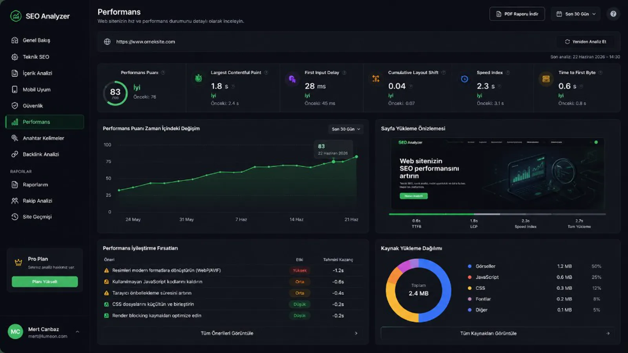628x353 pixels.
Task: Click the Planı Yükselt button
Action: [45, 282]
